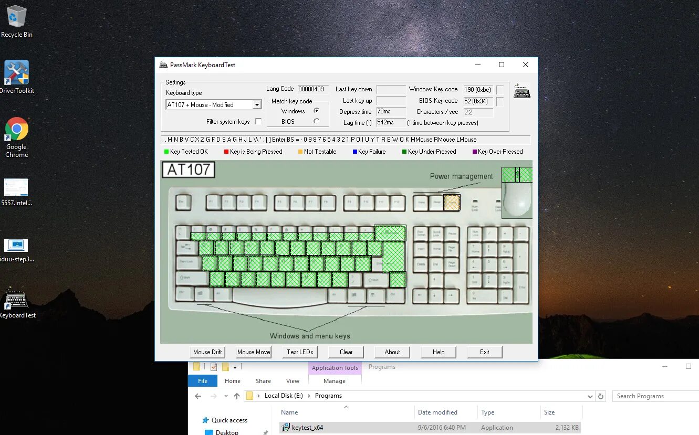Open Customize Quick Access Toolbar dropdown

(x=235, y=367)
